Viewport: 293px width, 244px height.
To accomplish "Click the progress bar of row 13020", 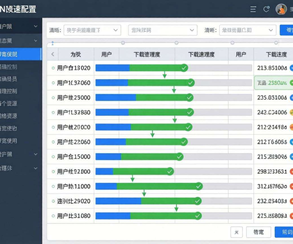I will point(173,68).
